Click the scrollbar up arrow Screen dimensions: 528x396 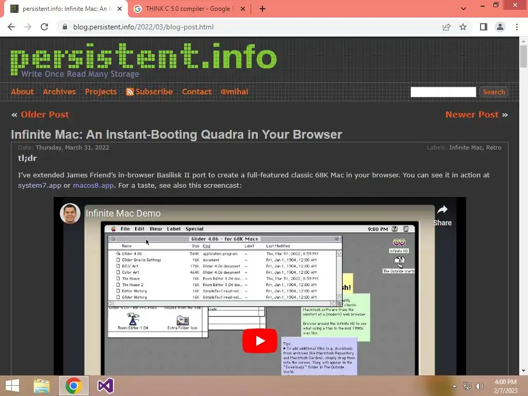click(523, 41)
